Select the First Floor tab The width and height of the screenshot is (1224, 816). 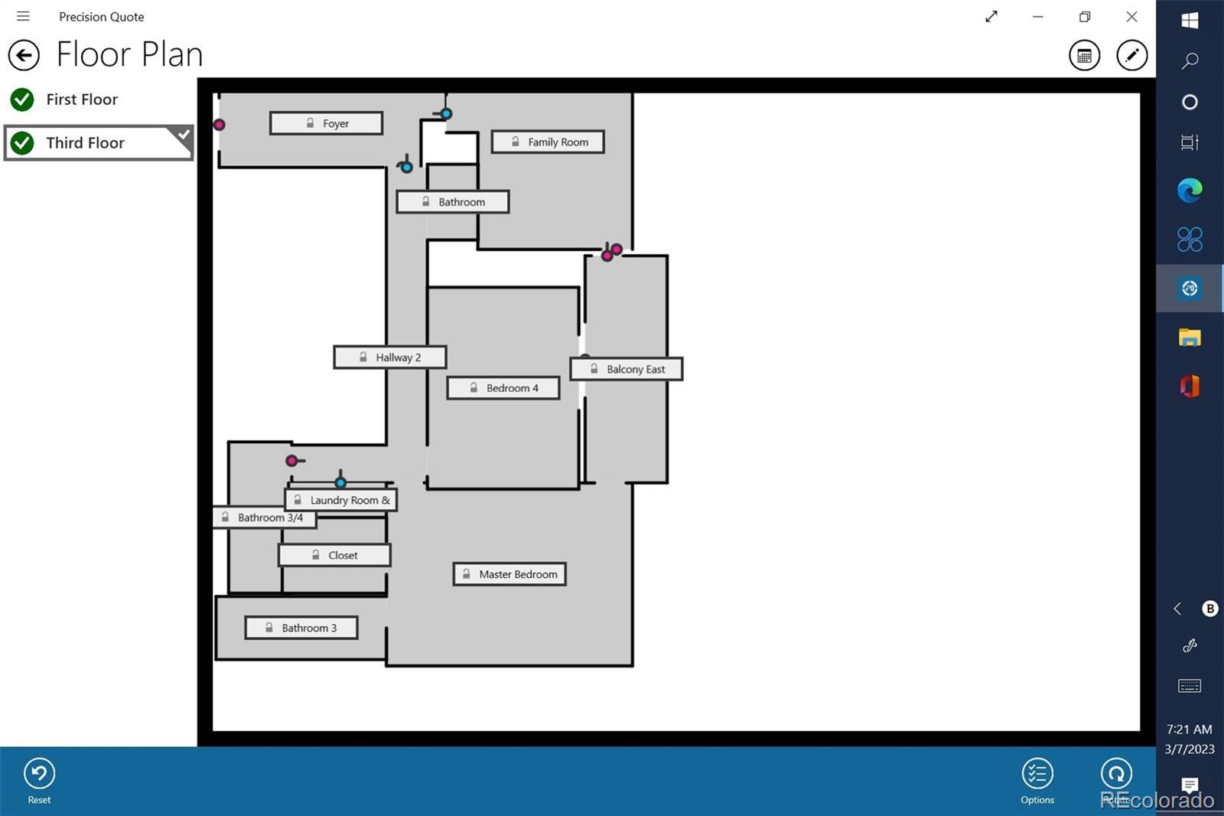click(x=82, y=100)
